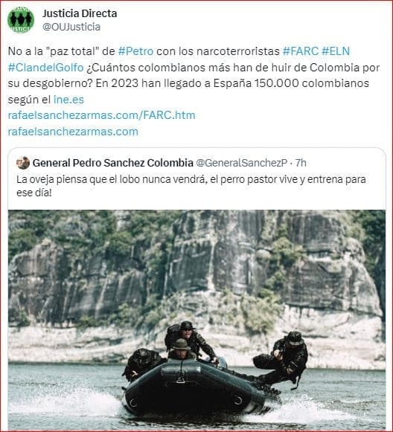Viewport: 393px width, 432px height.
Task: Open the #ClandelGolfo hashtag
Action: click(x=46, y=68)
